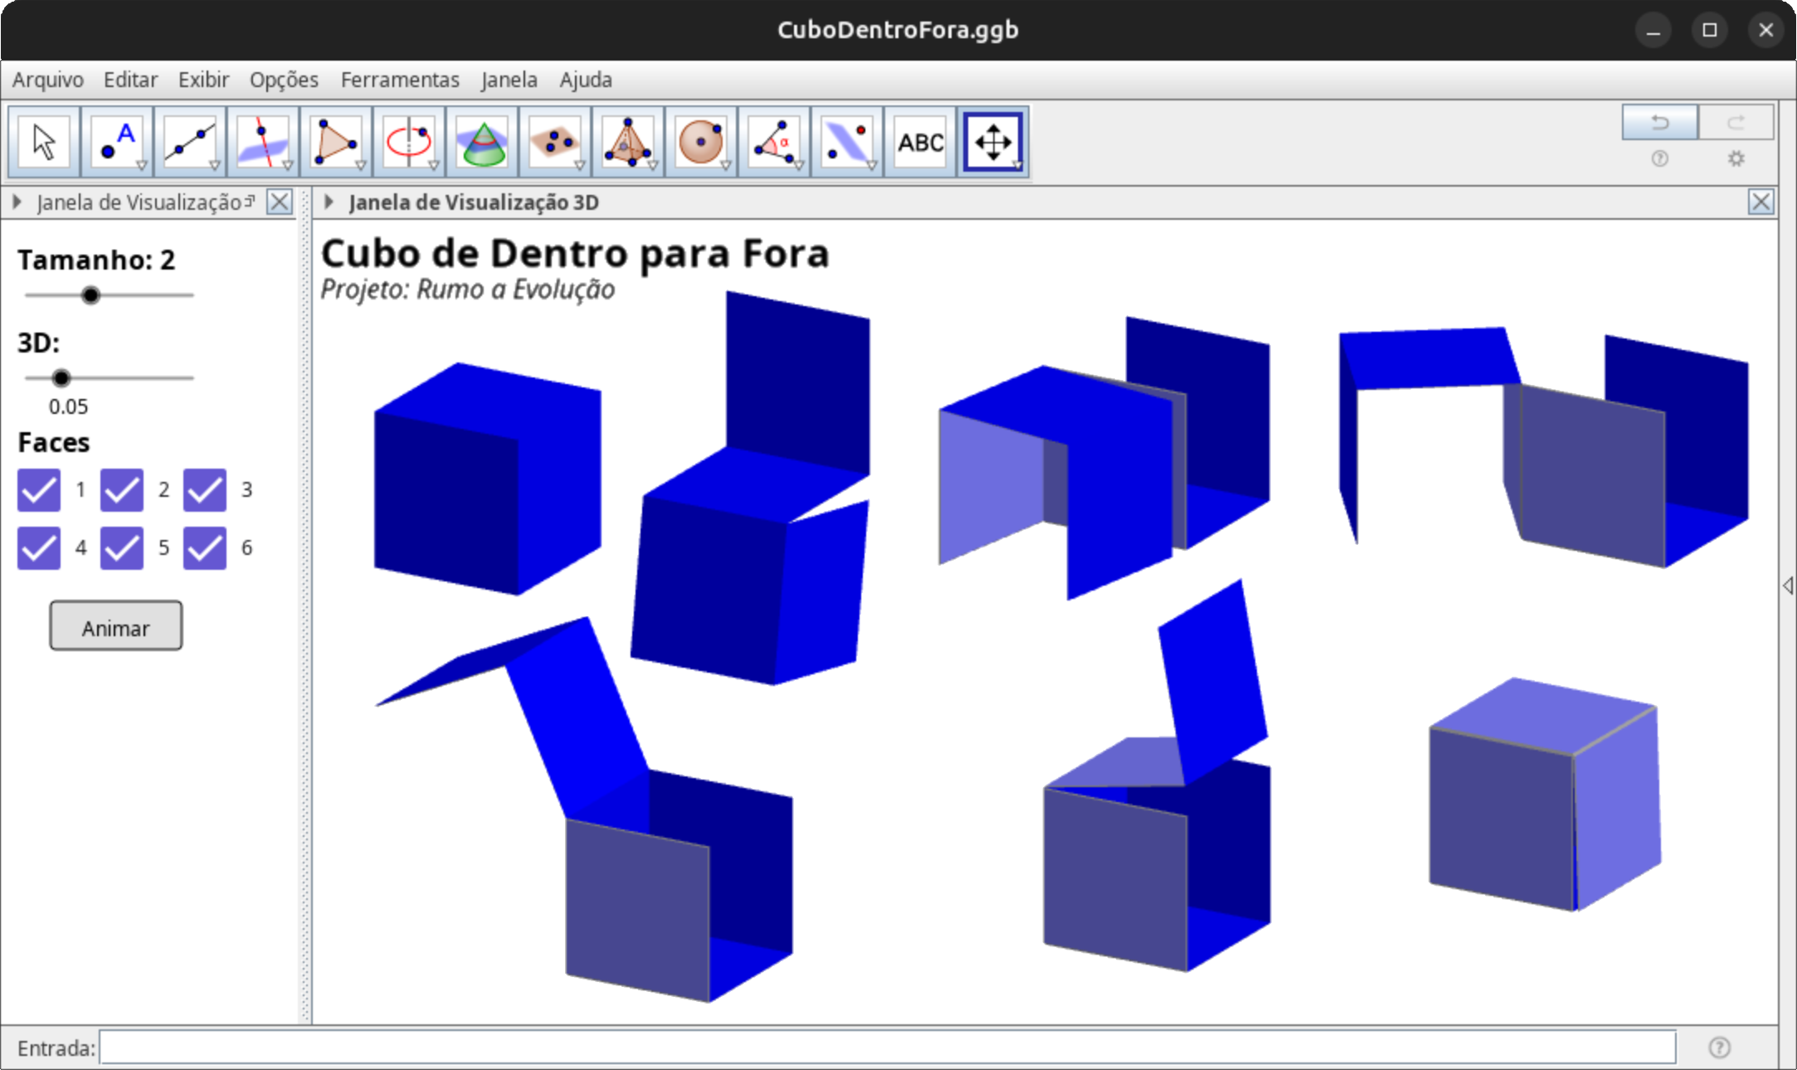The image size is (1797, 1070).
Task: Expand the left Janela de Visualização style bar
Action: 17,202
